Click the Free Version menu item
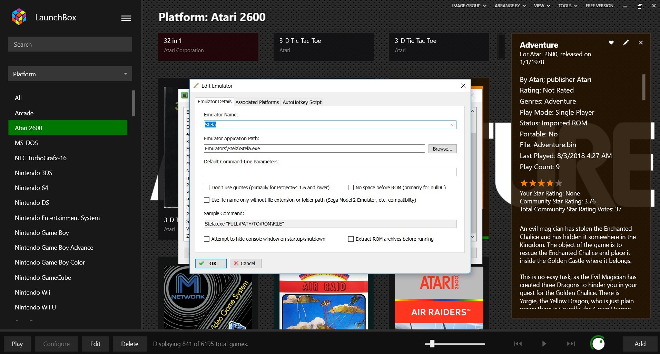The image size is (660, 354). (599, 6)
